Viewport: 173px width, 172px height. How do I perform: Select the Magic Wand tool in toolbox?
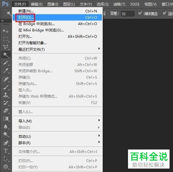tap(6, 55)
